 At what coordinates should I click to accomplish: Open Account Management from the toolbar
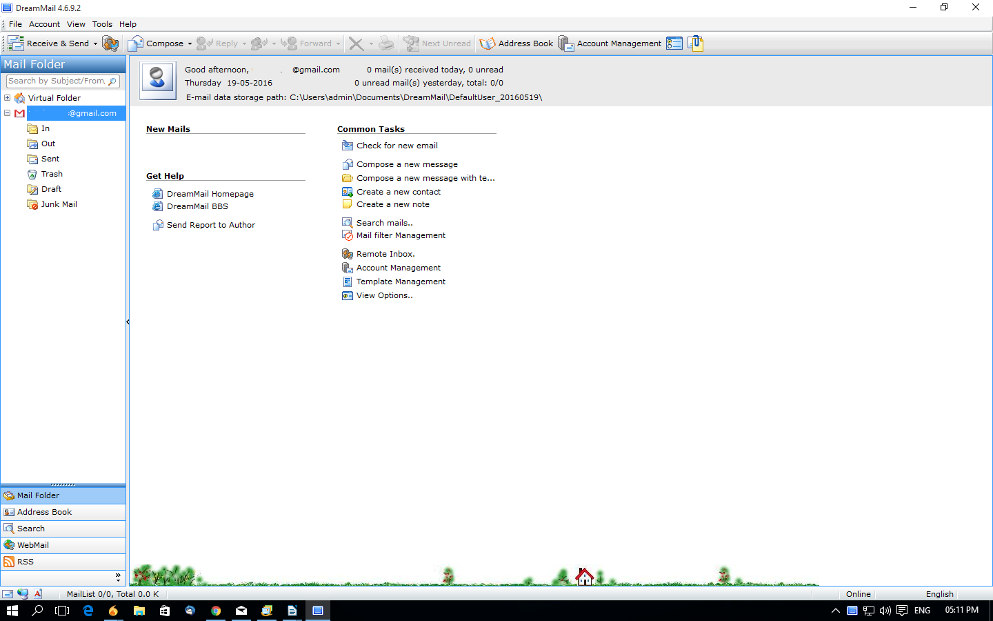click(610, 43)
